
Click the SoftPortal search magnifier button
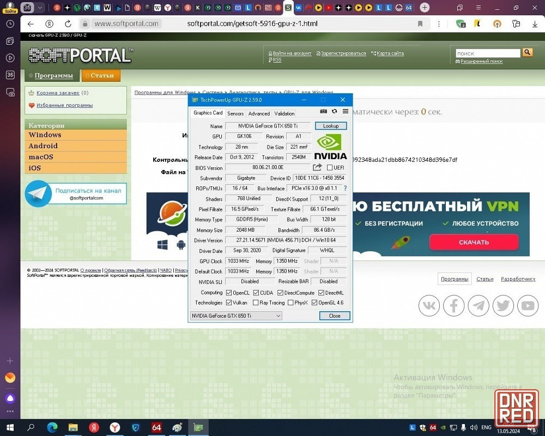pyautogui.click(x=527, y=52)
